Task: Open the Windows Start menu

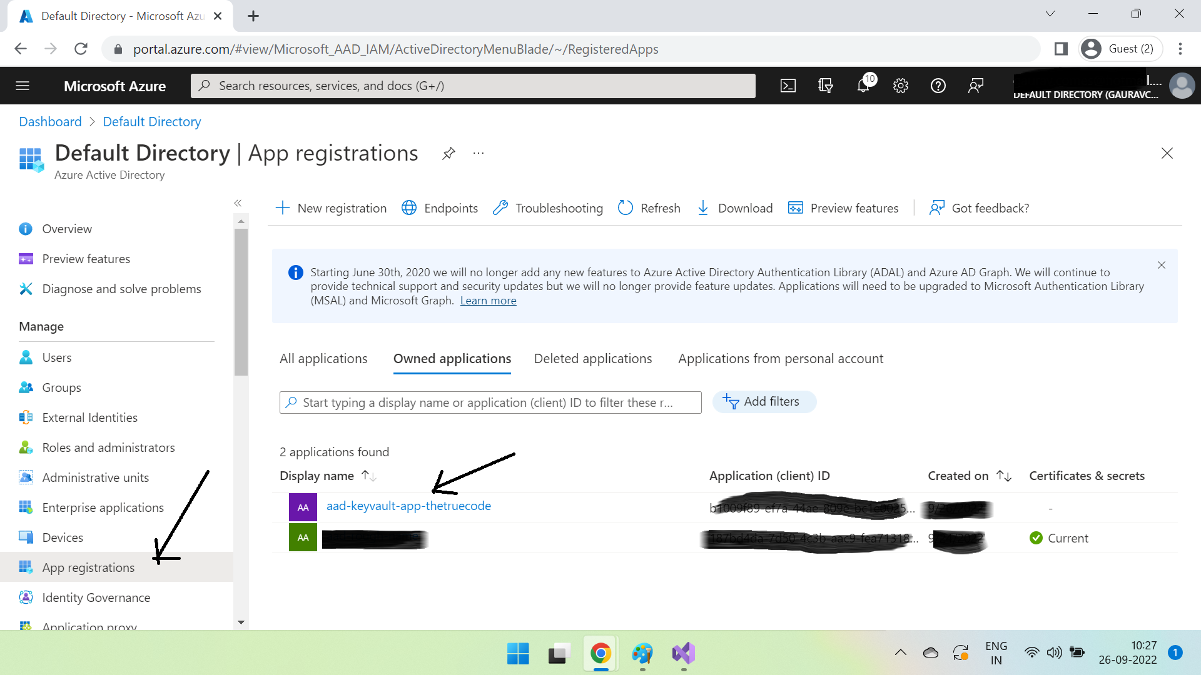Action: 518,654
